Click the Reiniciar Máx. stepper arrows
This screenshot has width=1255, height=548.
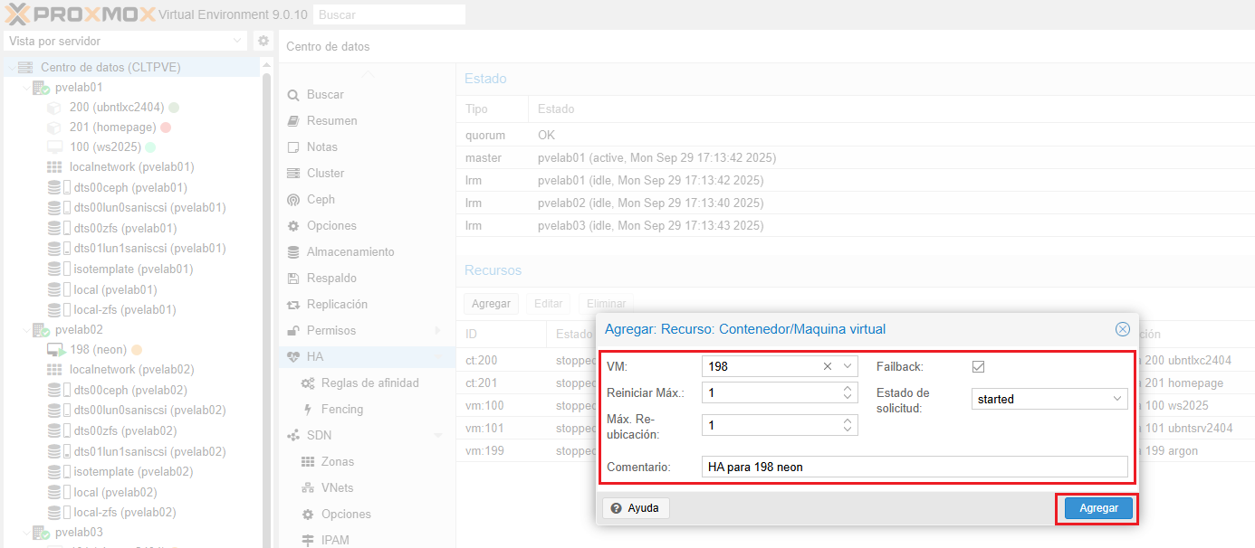[x=848, y=393]
